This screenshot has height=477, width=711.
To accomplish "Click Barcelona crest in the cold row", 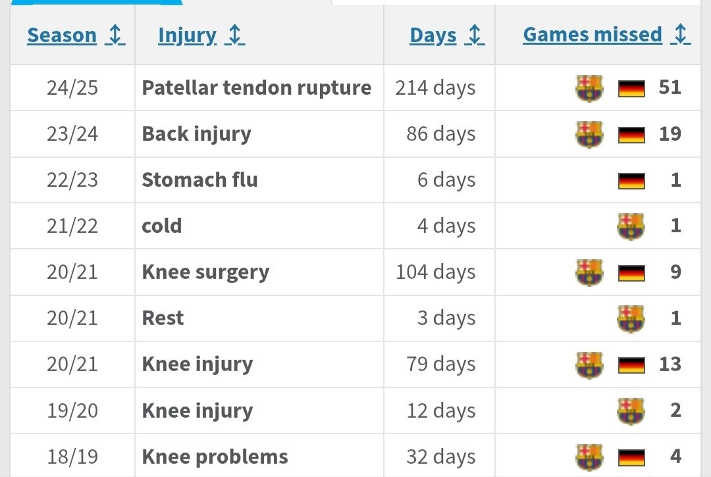I will [x=631, y=226].
